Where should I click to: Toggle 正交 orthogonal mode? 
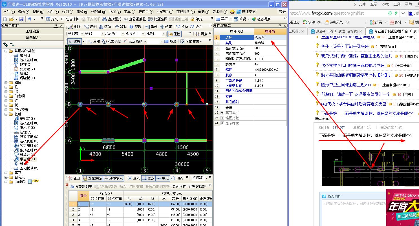74,178
